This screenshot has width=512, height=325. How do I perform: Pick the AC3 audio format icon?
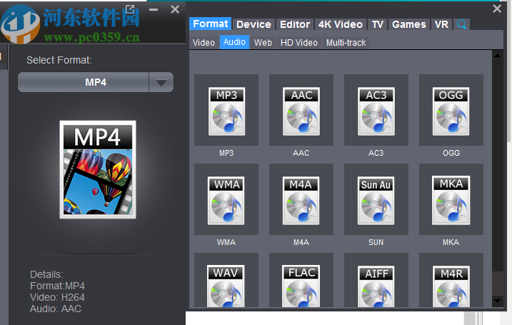pos(376,110)
